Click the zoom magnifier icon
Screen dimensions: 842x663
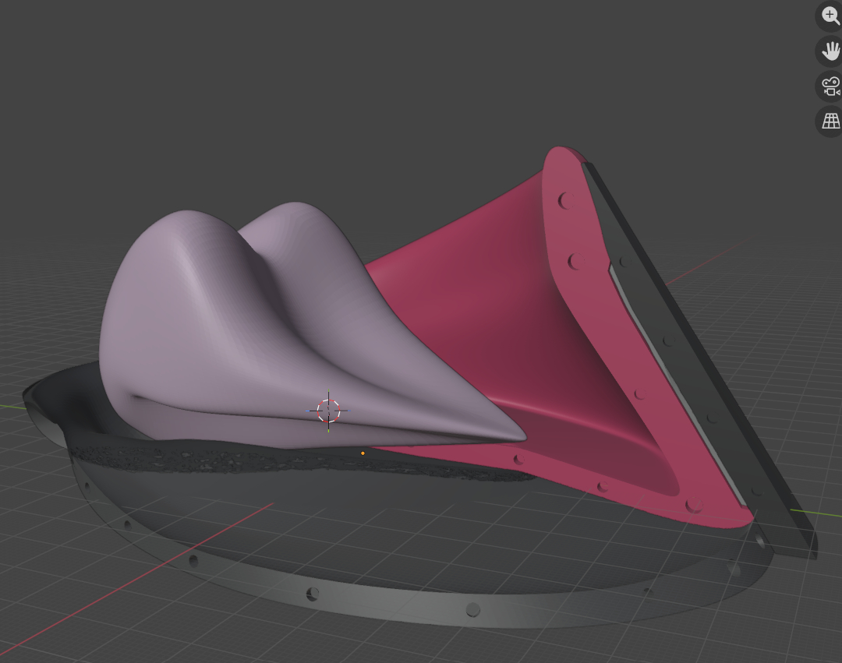831,16
